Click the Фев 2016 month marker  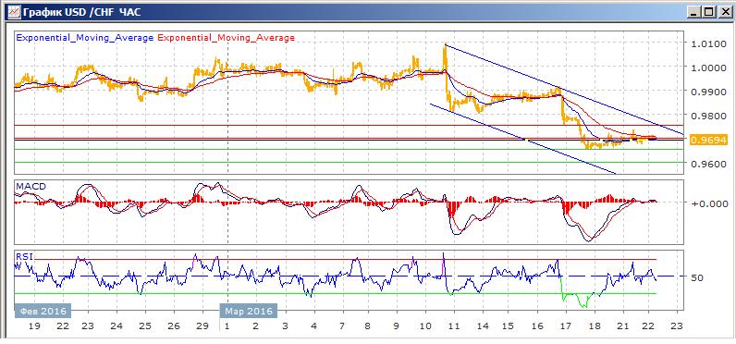[43, 311]
